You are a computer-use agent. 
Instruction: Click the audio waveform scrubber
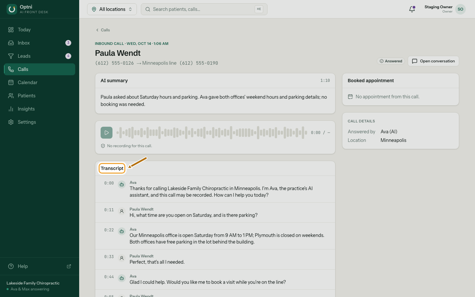tap(212, 133)
